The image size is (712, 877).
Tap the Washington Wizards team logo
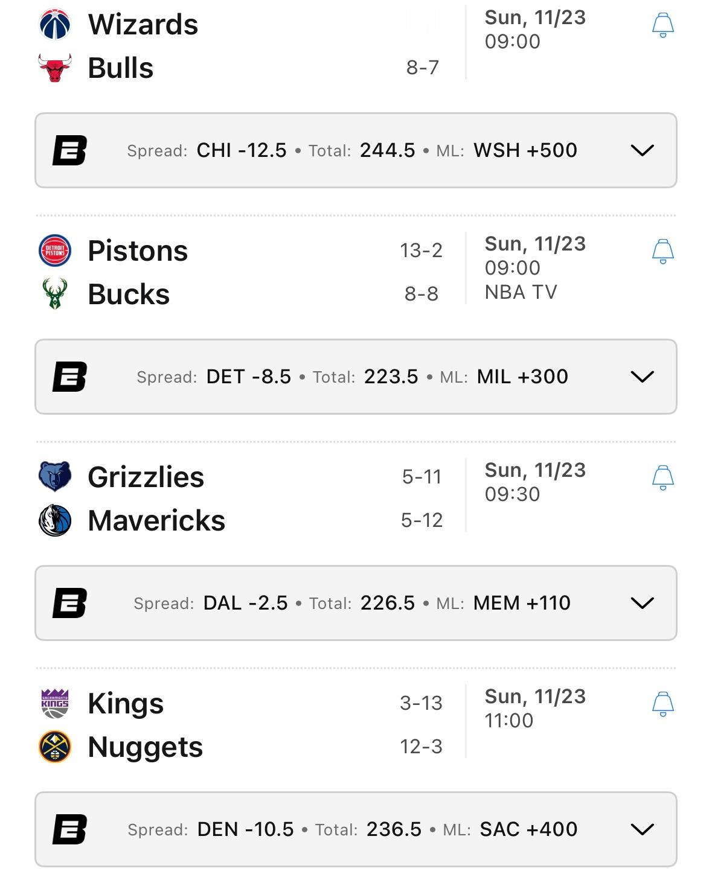55,25
